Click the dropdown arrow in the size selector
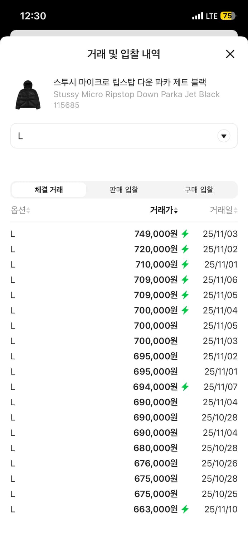Screen dimensions: 248x538 tap(224, 136)
